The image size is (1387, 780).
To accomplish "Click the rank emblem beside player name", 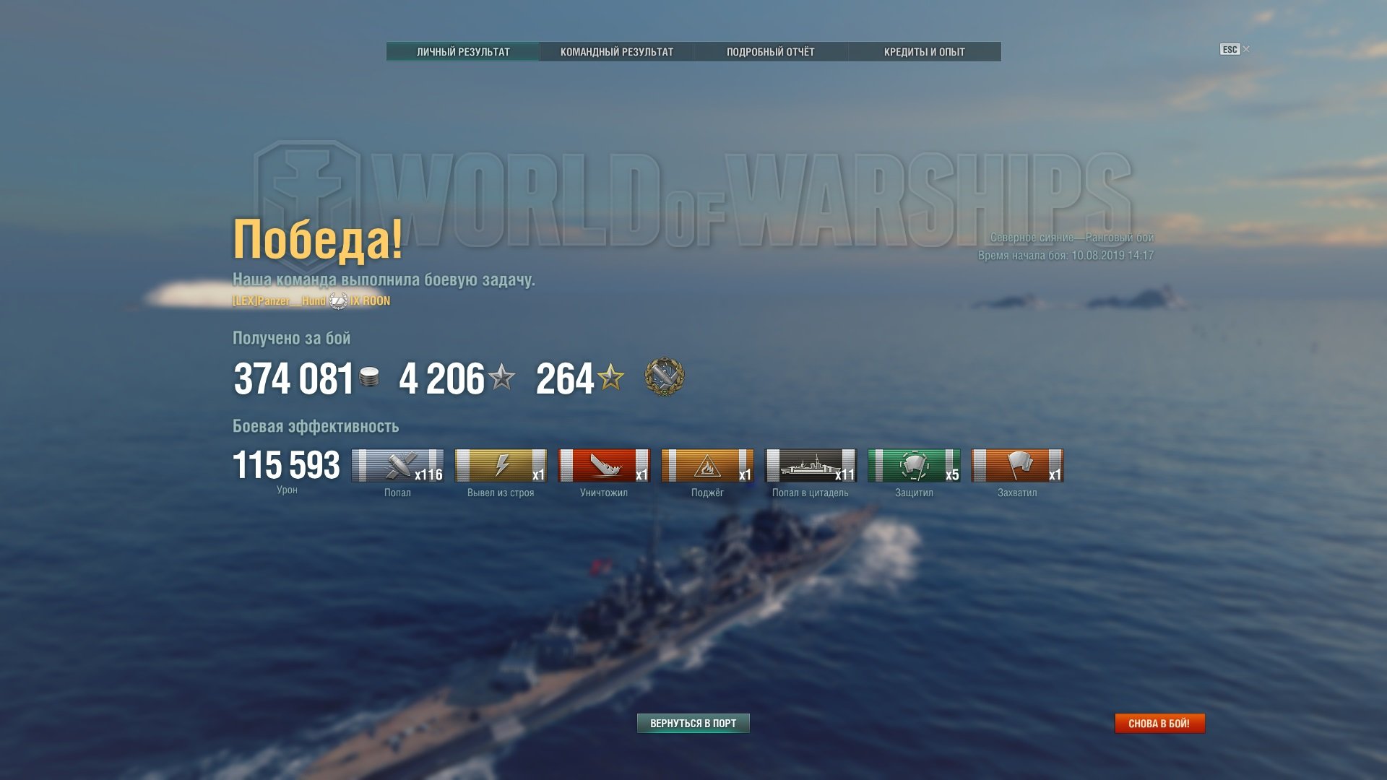I will 338,300.
